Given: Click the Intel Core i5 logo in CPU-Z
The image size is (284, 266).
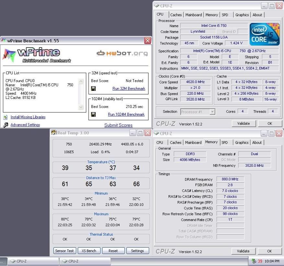Looking at the screenshot, I should [265, 34].
